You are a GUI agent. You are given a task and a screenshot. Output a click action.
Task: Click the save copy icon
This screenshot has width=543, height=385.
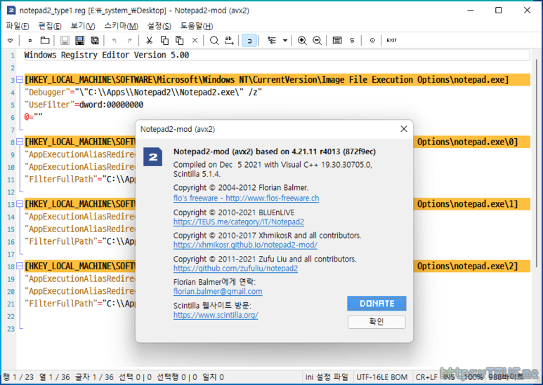[95, 41]
